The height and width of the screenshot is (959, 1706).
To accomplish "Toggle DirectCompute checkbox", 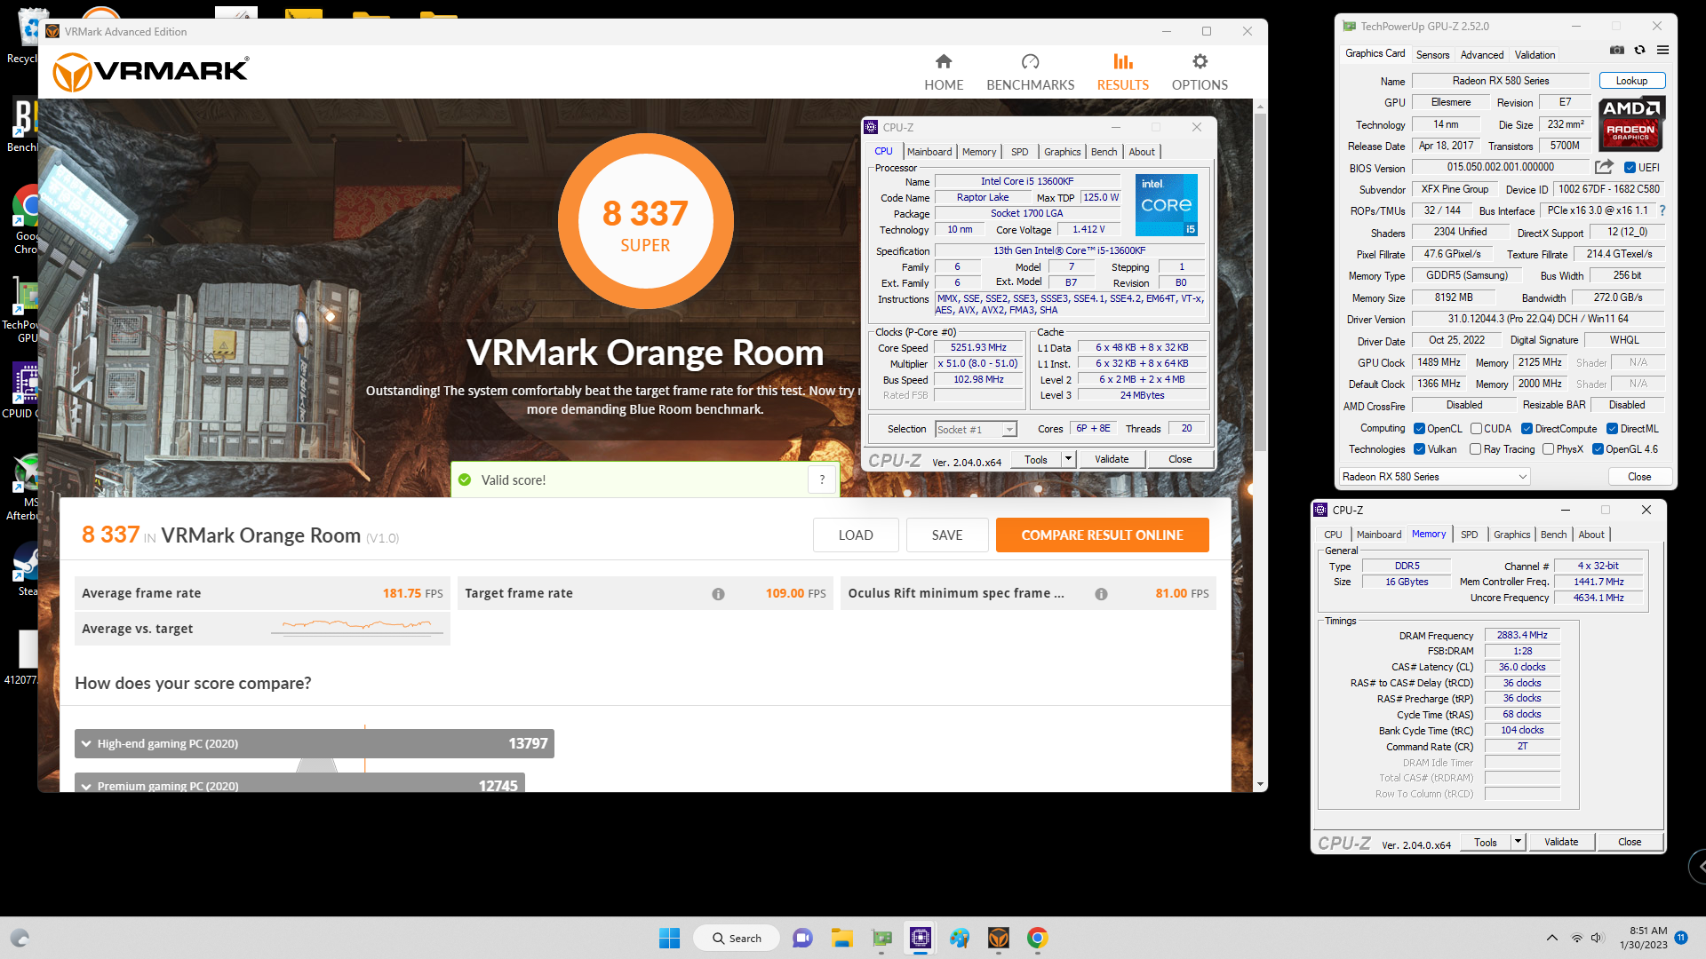I will click(x=1527, y=429).
